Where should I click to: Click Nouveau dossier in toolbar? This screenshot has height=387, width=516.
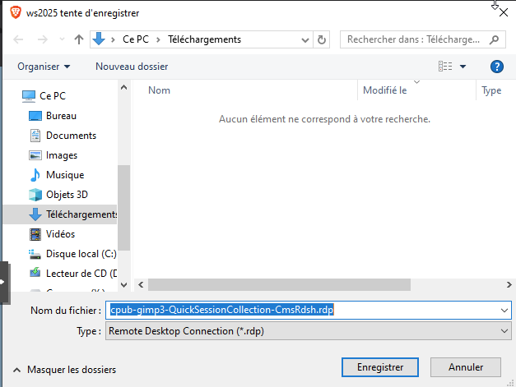pos(132,67)
